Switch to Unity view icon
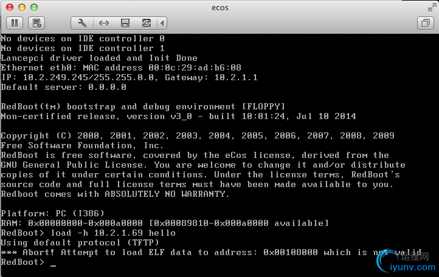This screenshot has width=439, height=277. (426, 23)
